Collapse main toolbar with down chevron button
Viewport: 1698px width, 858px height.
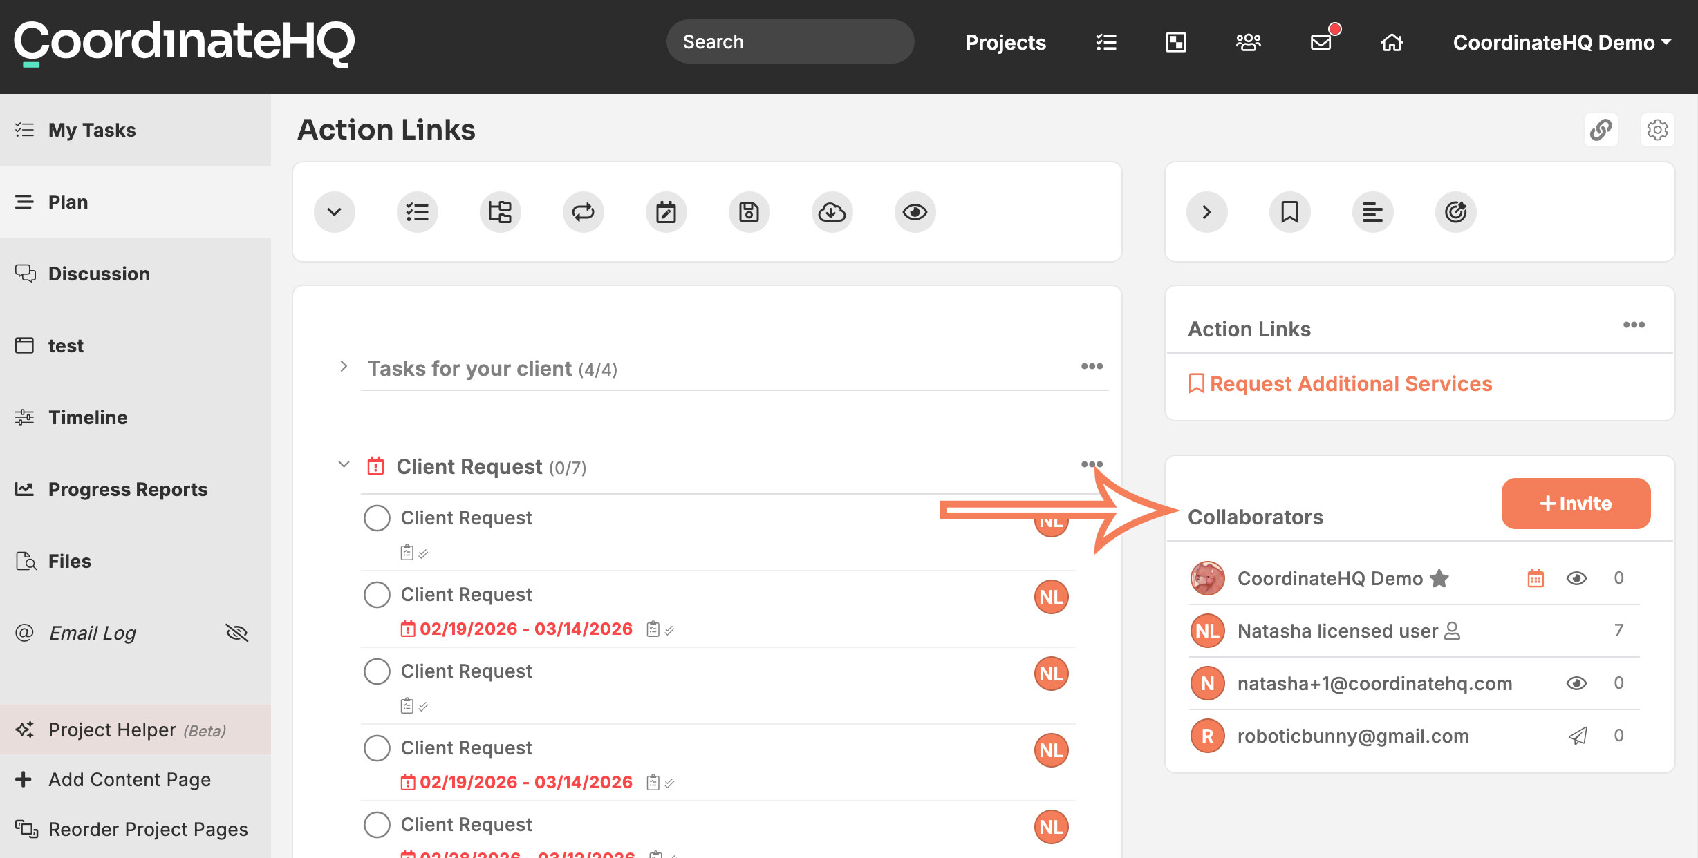click(335, 212)
